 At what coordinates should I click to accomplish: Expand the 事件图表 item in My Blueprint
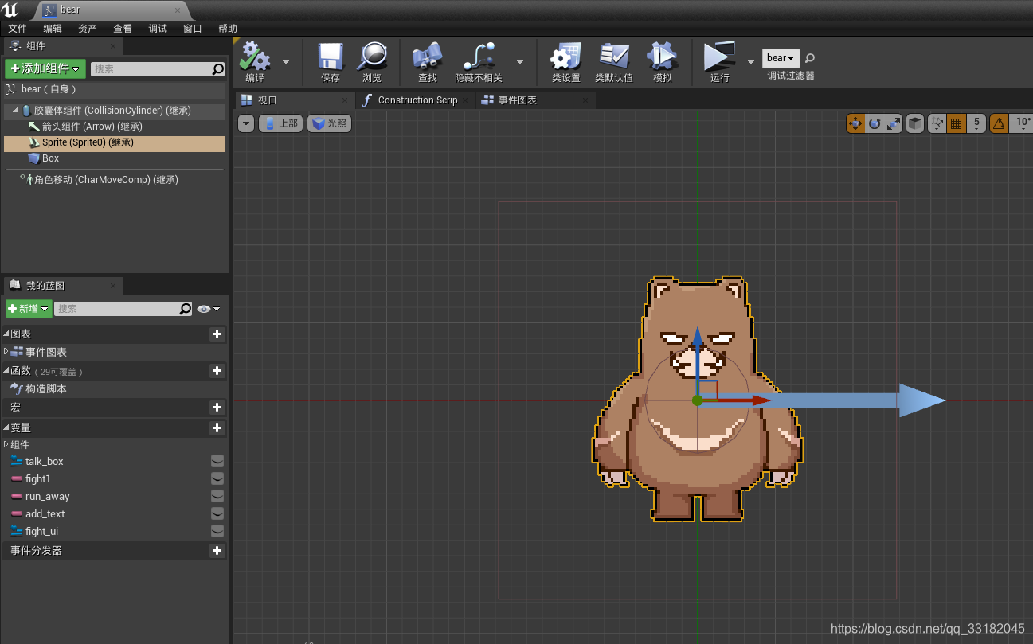(x=6, y=351)
